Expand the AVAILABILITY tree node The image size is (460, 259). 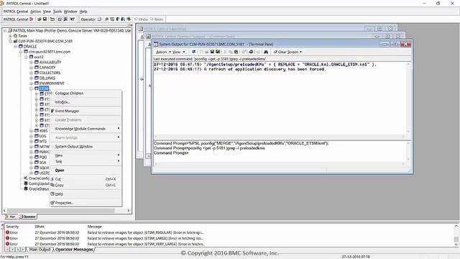(32, 63)
